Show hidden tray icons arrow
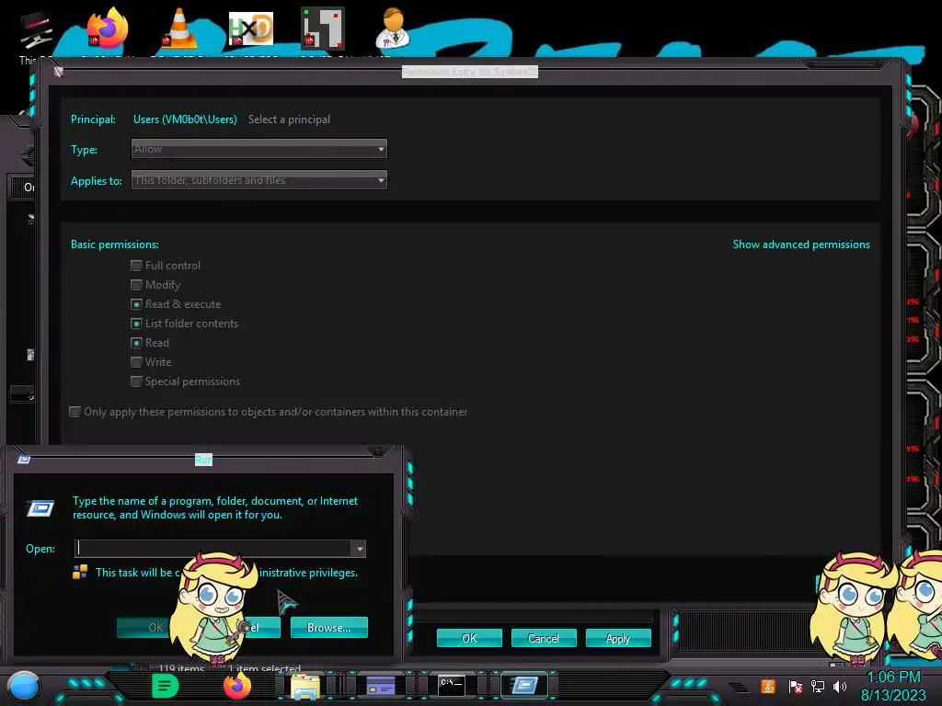Image resolution: width=942 pixels, height=706 pixels. click(x=740, y=688)
